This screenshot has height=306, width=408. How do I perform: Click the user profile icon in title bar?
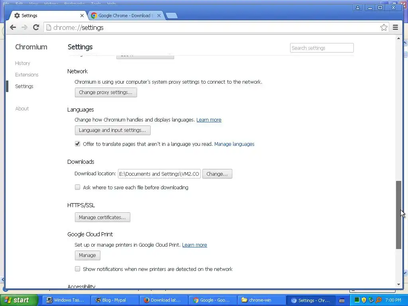[x=358, y=8]
